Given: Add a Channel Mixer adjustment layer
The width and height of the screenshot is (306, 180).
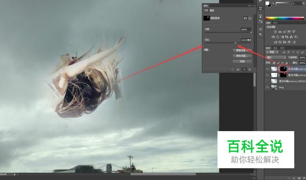Looking at the screenshot, I should [x=291, y=37].
